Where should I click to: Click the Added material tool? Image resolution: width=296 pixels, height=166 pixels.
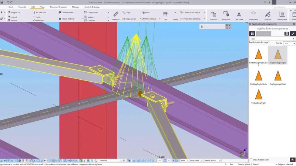tap(67, 19)
